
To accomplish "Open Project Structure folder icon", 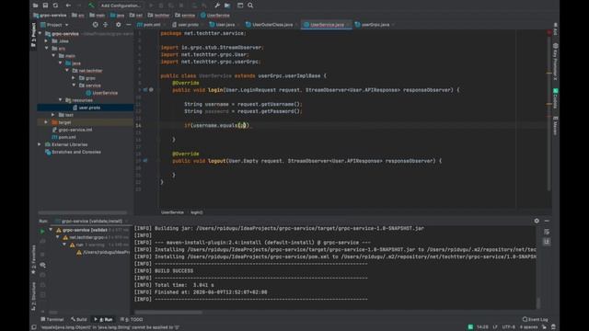I will coord(227,6).
